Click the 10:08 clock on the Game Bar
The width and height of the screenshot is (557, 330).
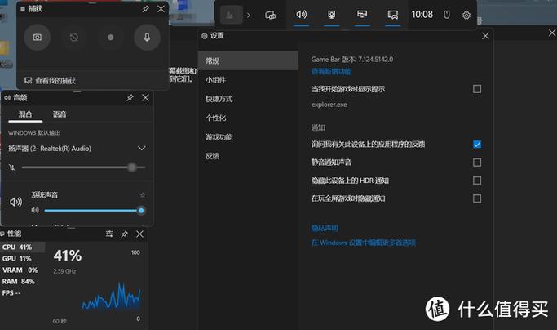422,15
